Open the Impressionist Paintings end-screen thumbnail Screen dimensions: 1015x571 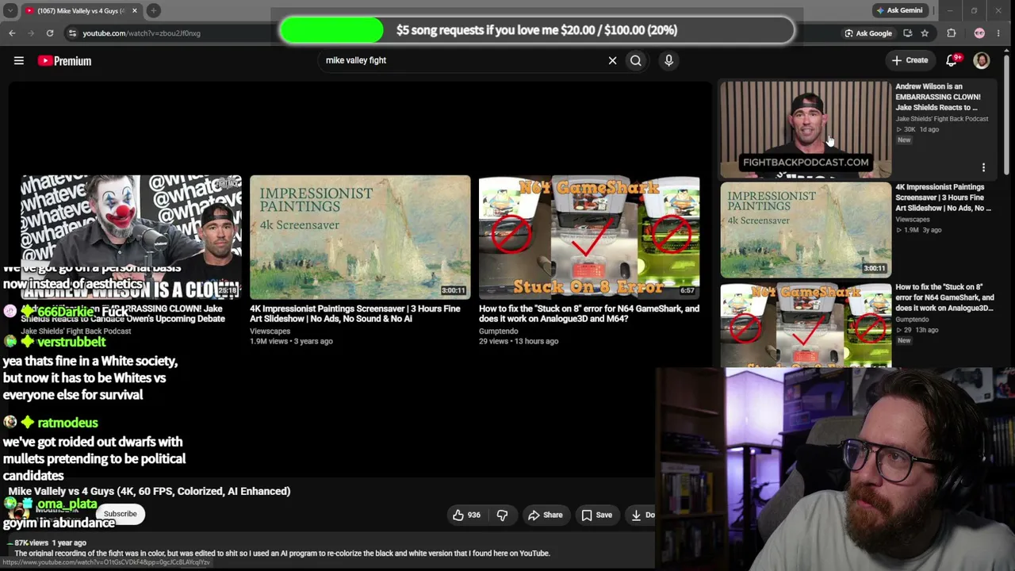pyautogui.click(x=360, y=237)
